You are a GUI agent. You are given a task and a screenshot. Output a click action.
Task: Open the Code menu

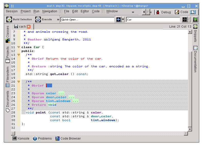(96, 11)
